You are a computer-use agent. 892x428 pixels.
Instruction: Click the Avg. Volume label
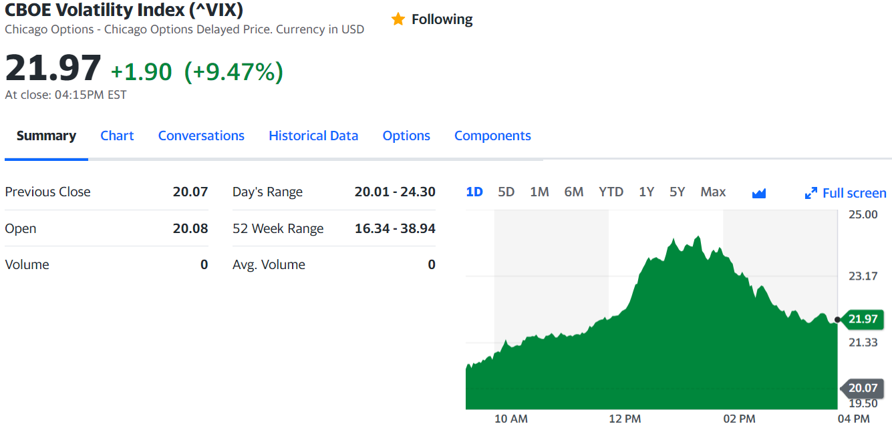click(x=269, y=264)
